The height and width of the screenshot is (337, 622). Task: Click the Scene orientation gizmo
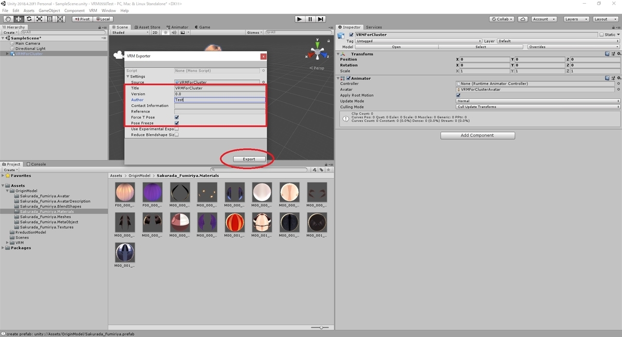point(316,53)
